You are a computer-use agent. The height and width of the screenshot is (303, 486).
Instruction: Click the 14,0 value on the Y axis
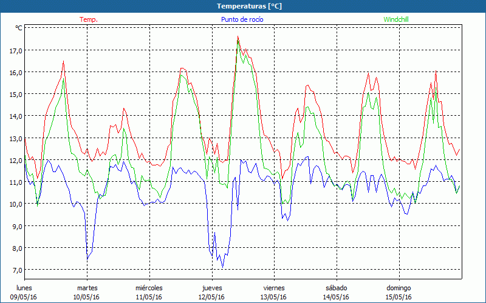point(15,116)
